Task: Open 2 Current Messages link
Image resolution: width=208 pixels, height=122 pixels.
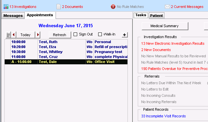Action: [187, 7]
